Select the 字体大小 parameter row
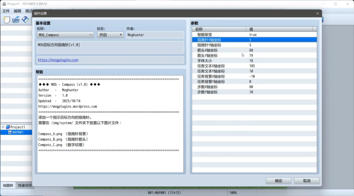The image size is (354, 196). click(254, 61)
